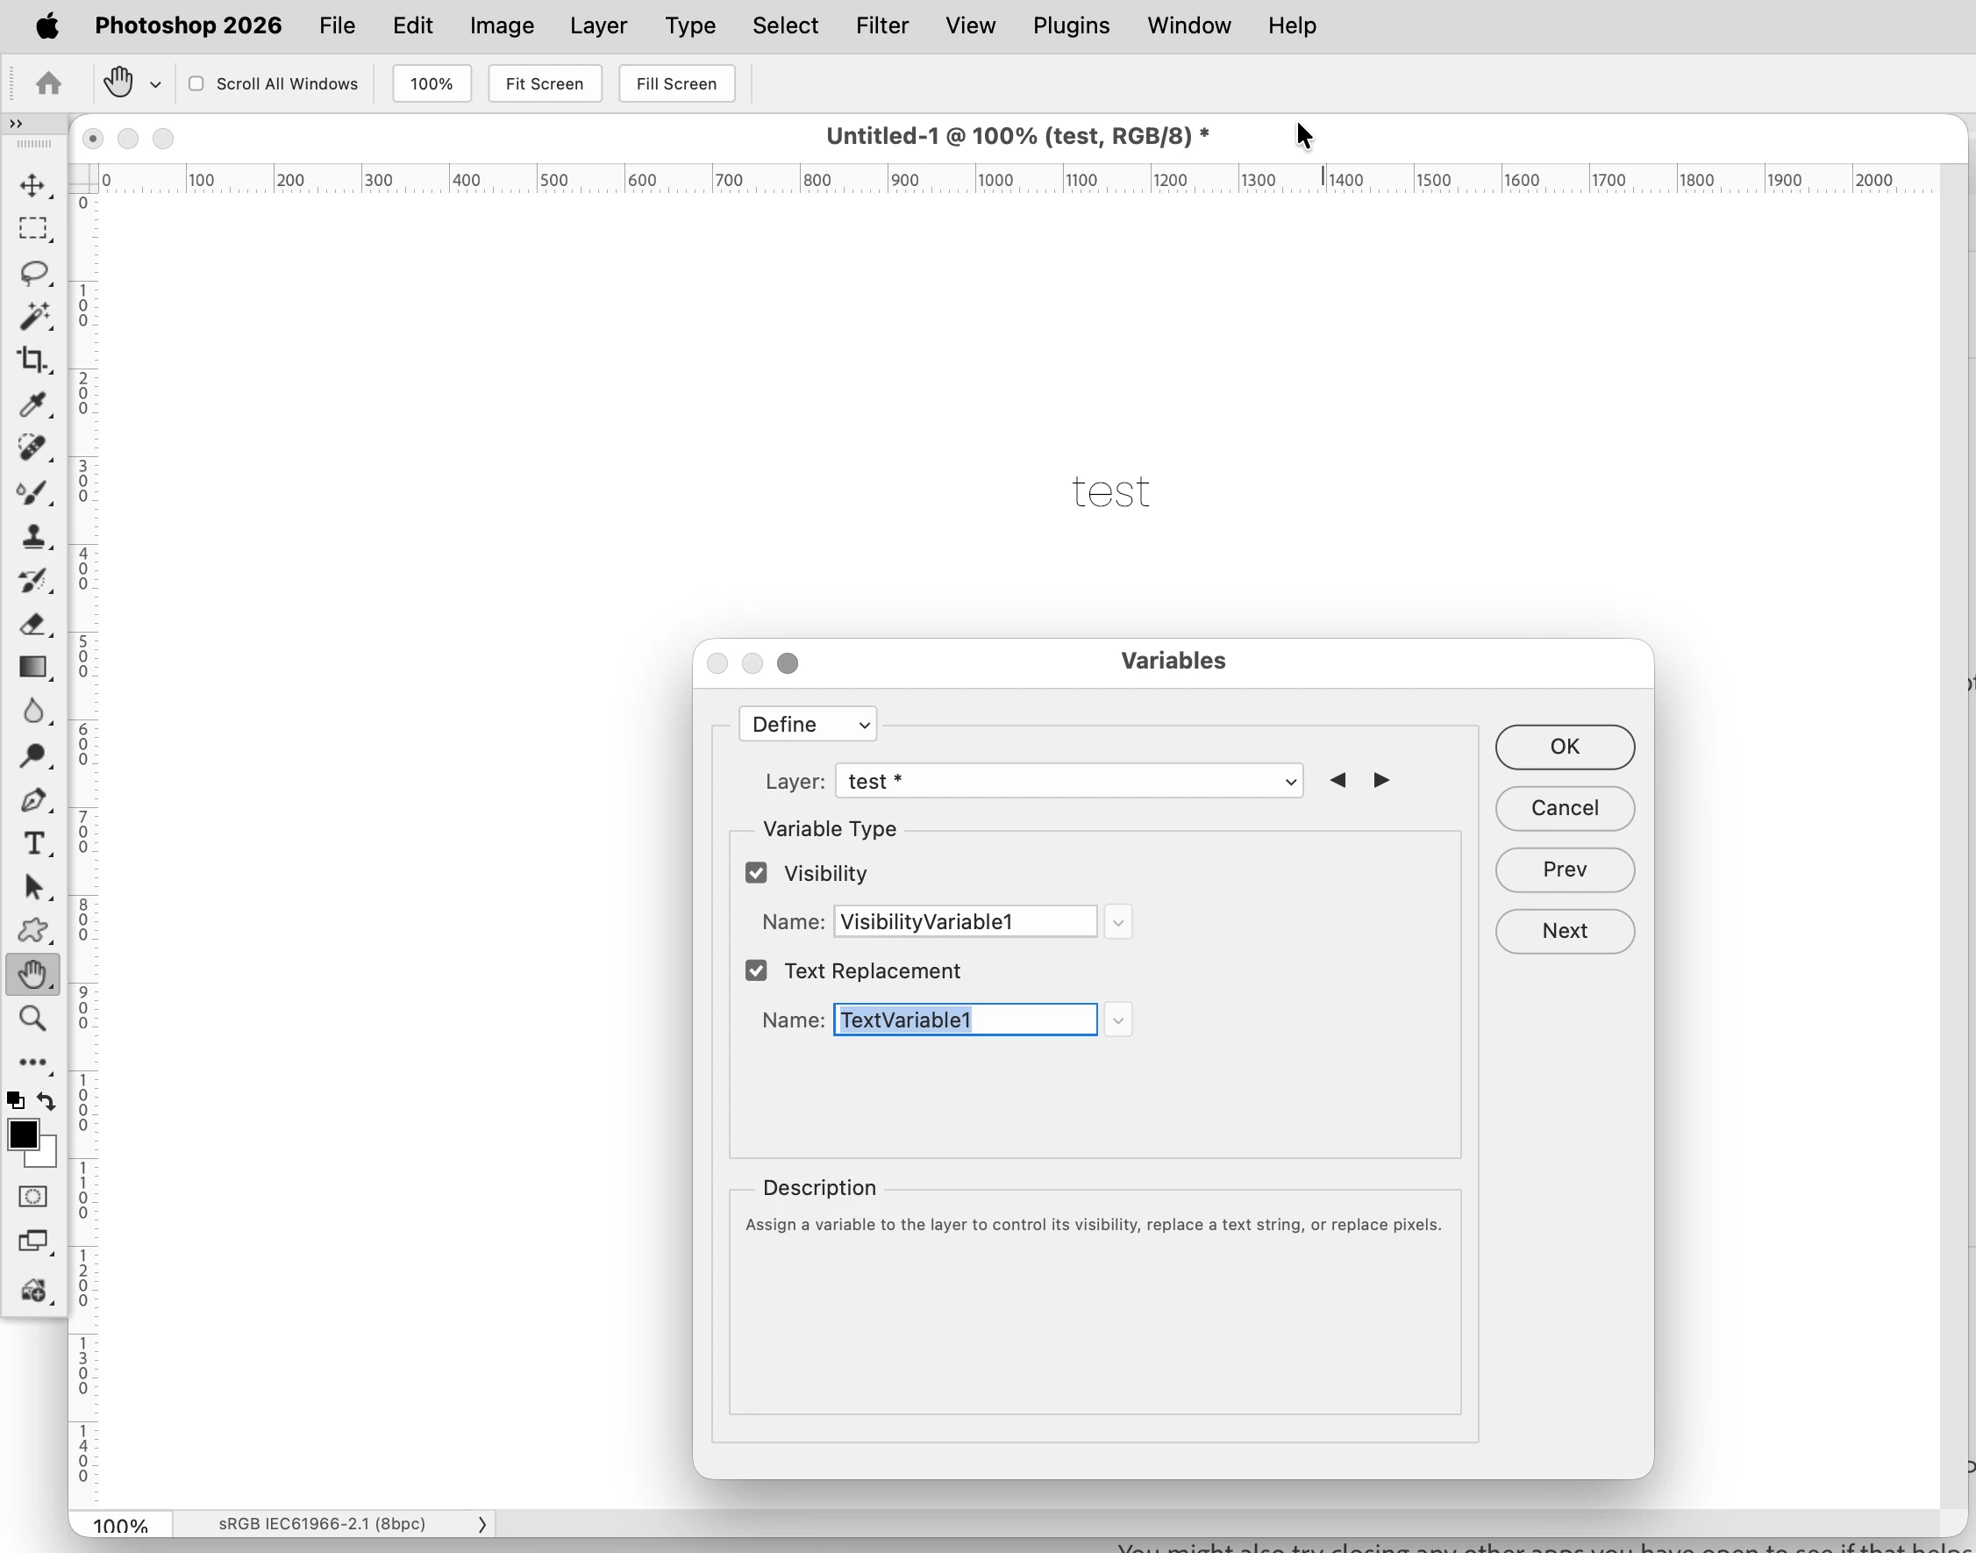Open the File menu
The height and width of the screenshot is (1553, 1976).
[337, 25]
